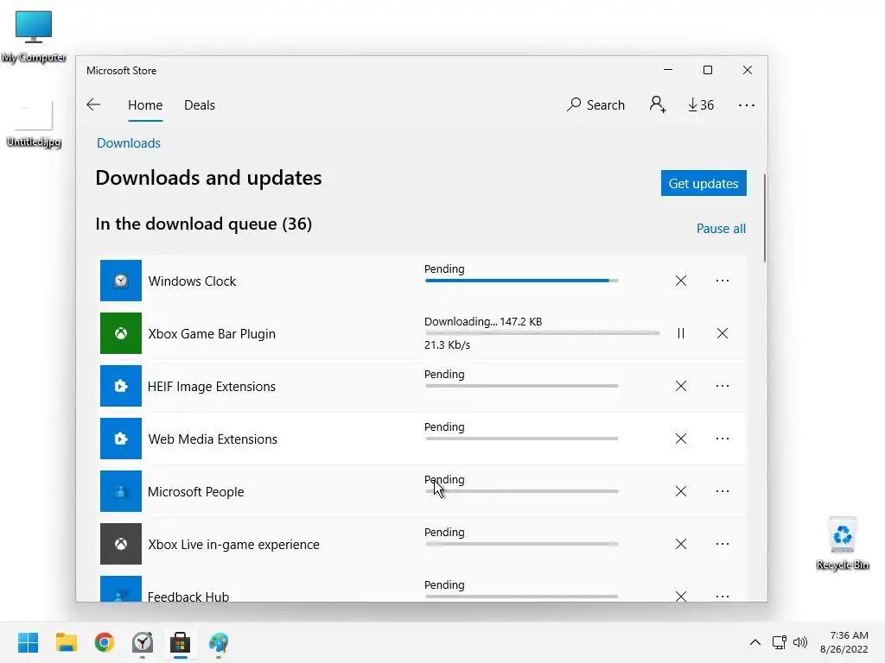Viewport: 885px width, 663px height.
Task: Show hidden tray icons chevron
Action: [x=754, y=642]
